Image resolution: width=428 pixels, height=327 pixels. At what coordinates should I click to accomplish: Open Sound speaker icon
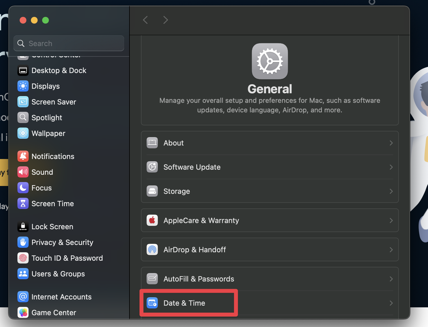click(x=23, y=172)
